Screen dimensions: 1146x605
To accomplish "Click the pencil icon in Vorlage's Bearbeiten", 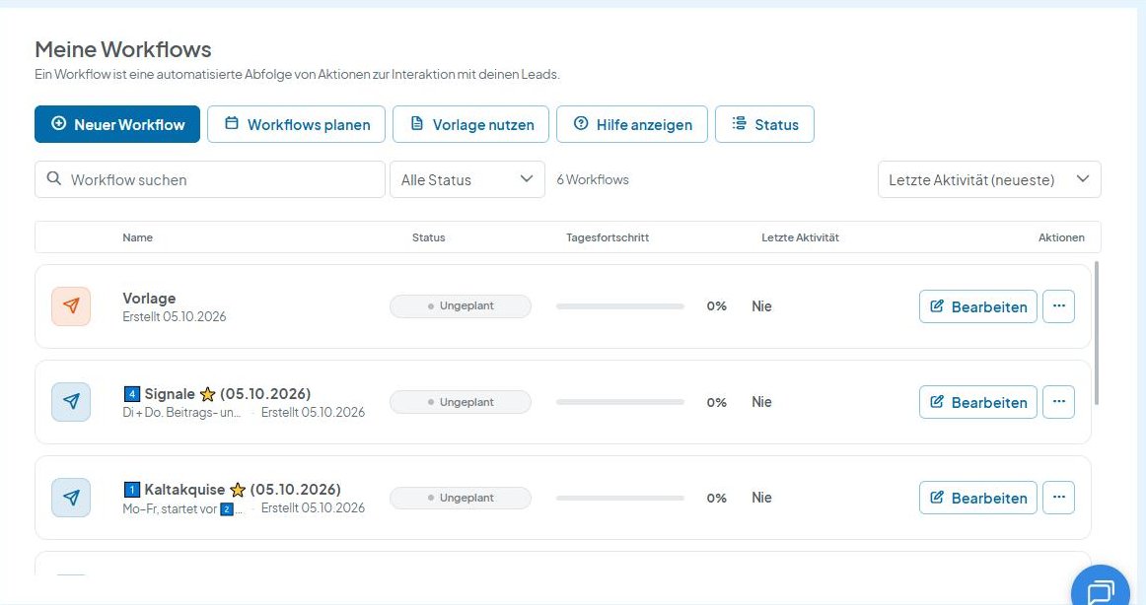I will [936, 305].
